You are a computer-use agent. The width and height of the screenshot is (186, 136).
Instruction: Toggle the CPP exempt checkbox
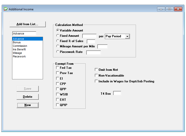coord(58,84)
